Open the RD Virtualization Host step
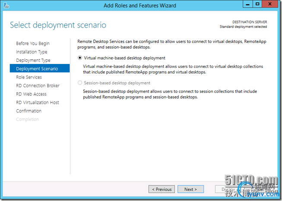This screenshot has height=201, width=282. tap(38, 102)
